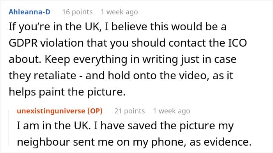Click the word 'violation' in top comment

(x=62, y=43)
